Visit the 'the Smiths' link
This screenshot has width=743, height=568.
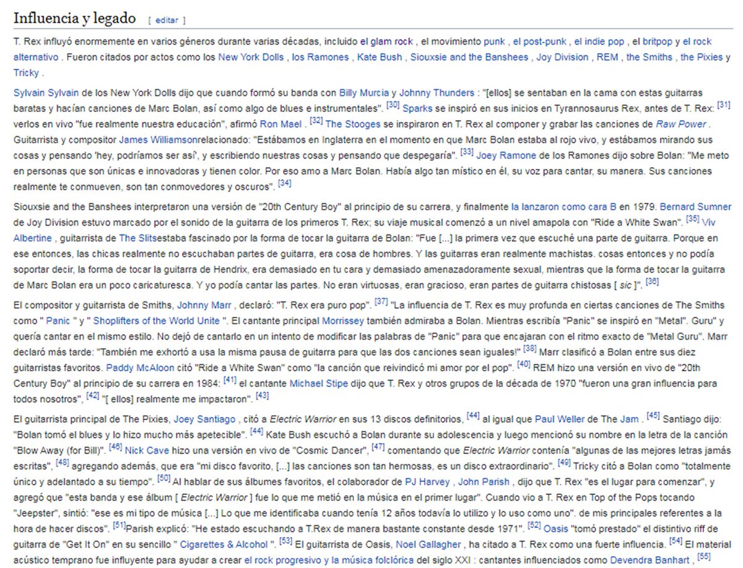(x=650, y=57)
